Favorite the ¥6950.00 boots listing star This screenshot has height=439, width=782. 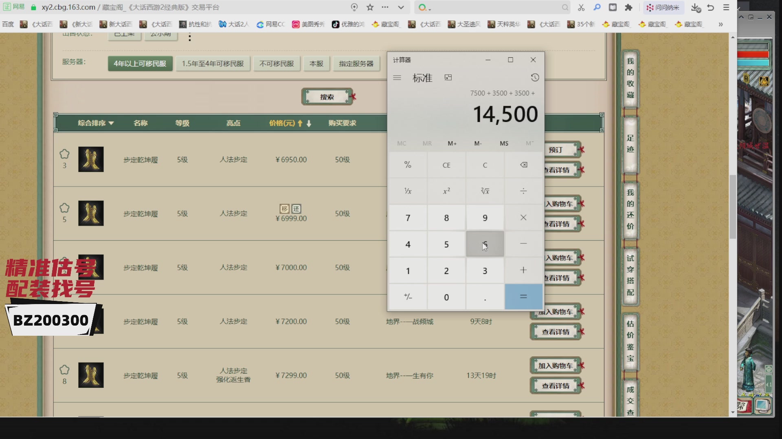(64, 154)
